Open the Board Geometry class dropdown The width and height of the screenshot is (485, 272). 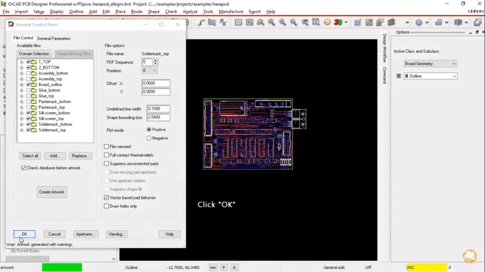tap(430, 64)
